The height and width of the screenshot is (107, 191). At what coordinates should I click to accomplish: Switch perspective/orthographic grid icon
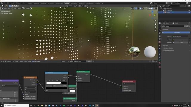[x=155, y=30]
